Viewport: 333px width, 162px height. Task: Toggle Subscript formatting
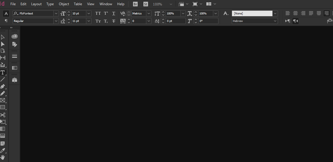click(x=106, y=21)
